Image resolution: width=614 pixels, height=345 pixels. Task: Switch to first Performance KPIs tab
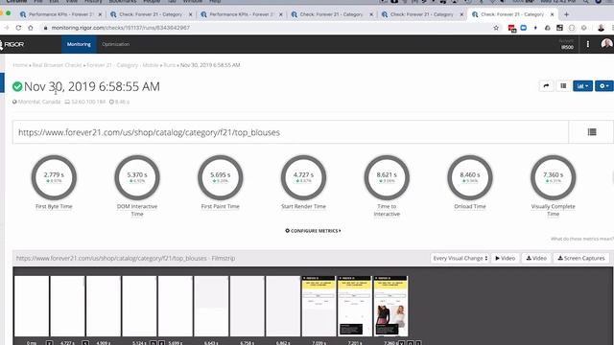[x=60, y=14]
